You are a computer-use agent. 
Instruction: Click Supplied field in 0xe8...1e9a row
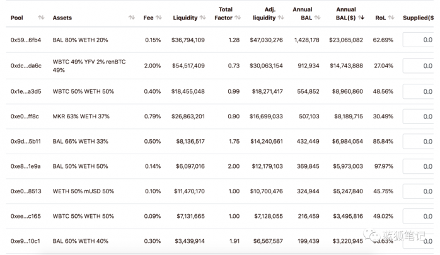click(419, 166)
